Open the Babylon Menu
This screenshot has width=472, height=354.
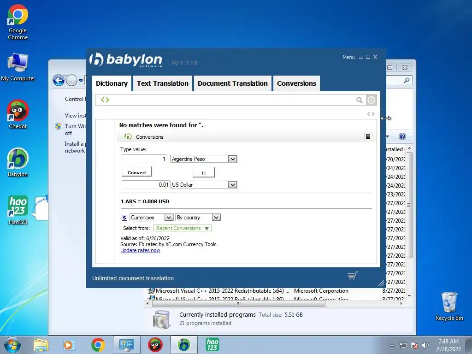click(348, 57)
